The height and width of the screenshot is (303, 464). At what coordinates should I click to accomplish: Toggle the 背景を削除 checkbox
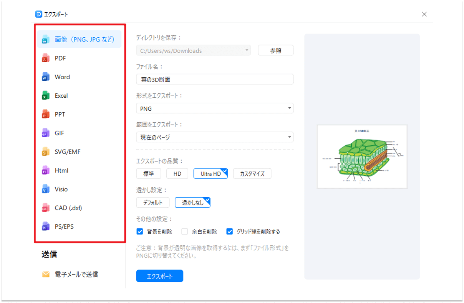(x=139, y=231)
